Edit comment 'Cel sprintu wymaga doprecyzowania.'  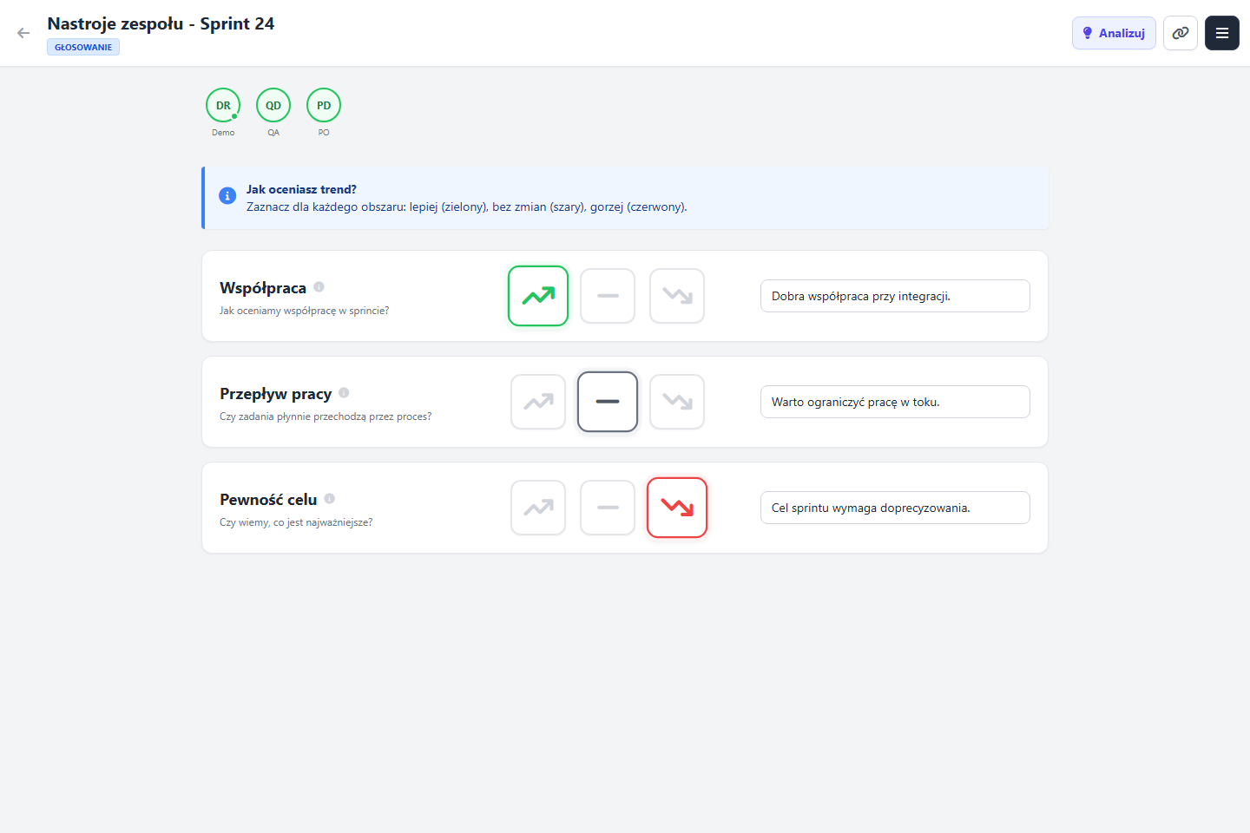coord(895,508)
